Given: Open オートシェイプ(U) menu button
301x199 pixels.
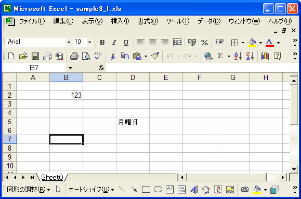Looking at the screenshot, I should [91, 190].
